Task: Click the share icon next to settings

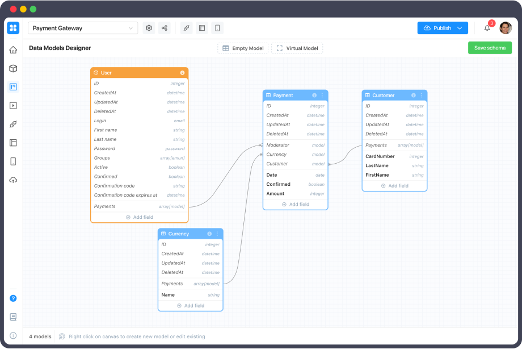Action: pyautogui.click(x=164, y=27)
